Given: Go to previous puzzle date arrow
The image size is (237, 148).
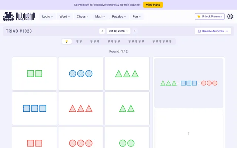Looking at the screenshot, I should tap(102, 31).
